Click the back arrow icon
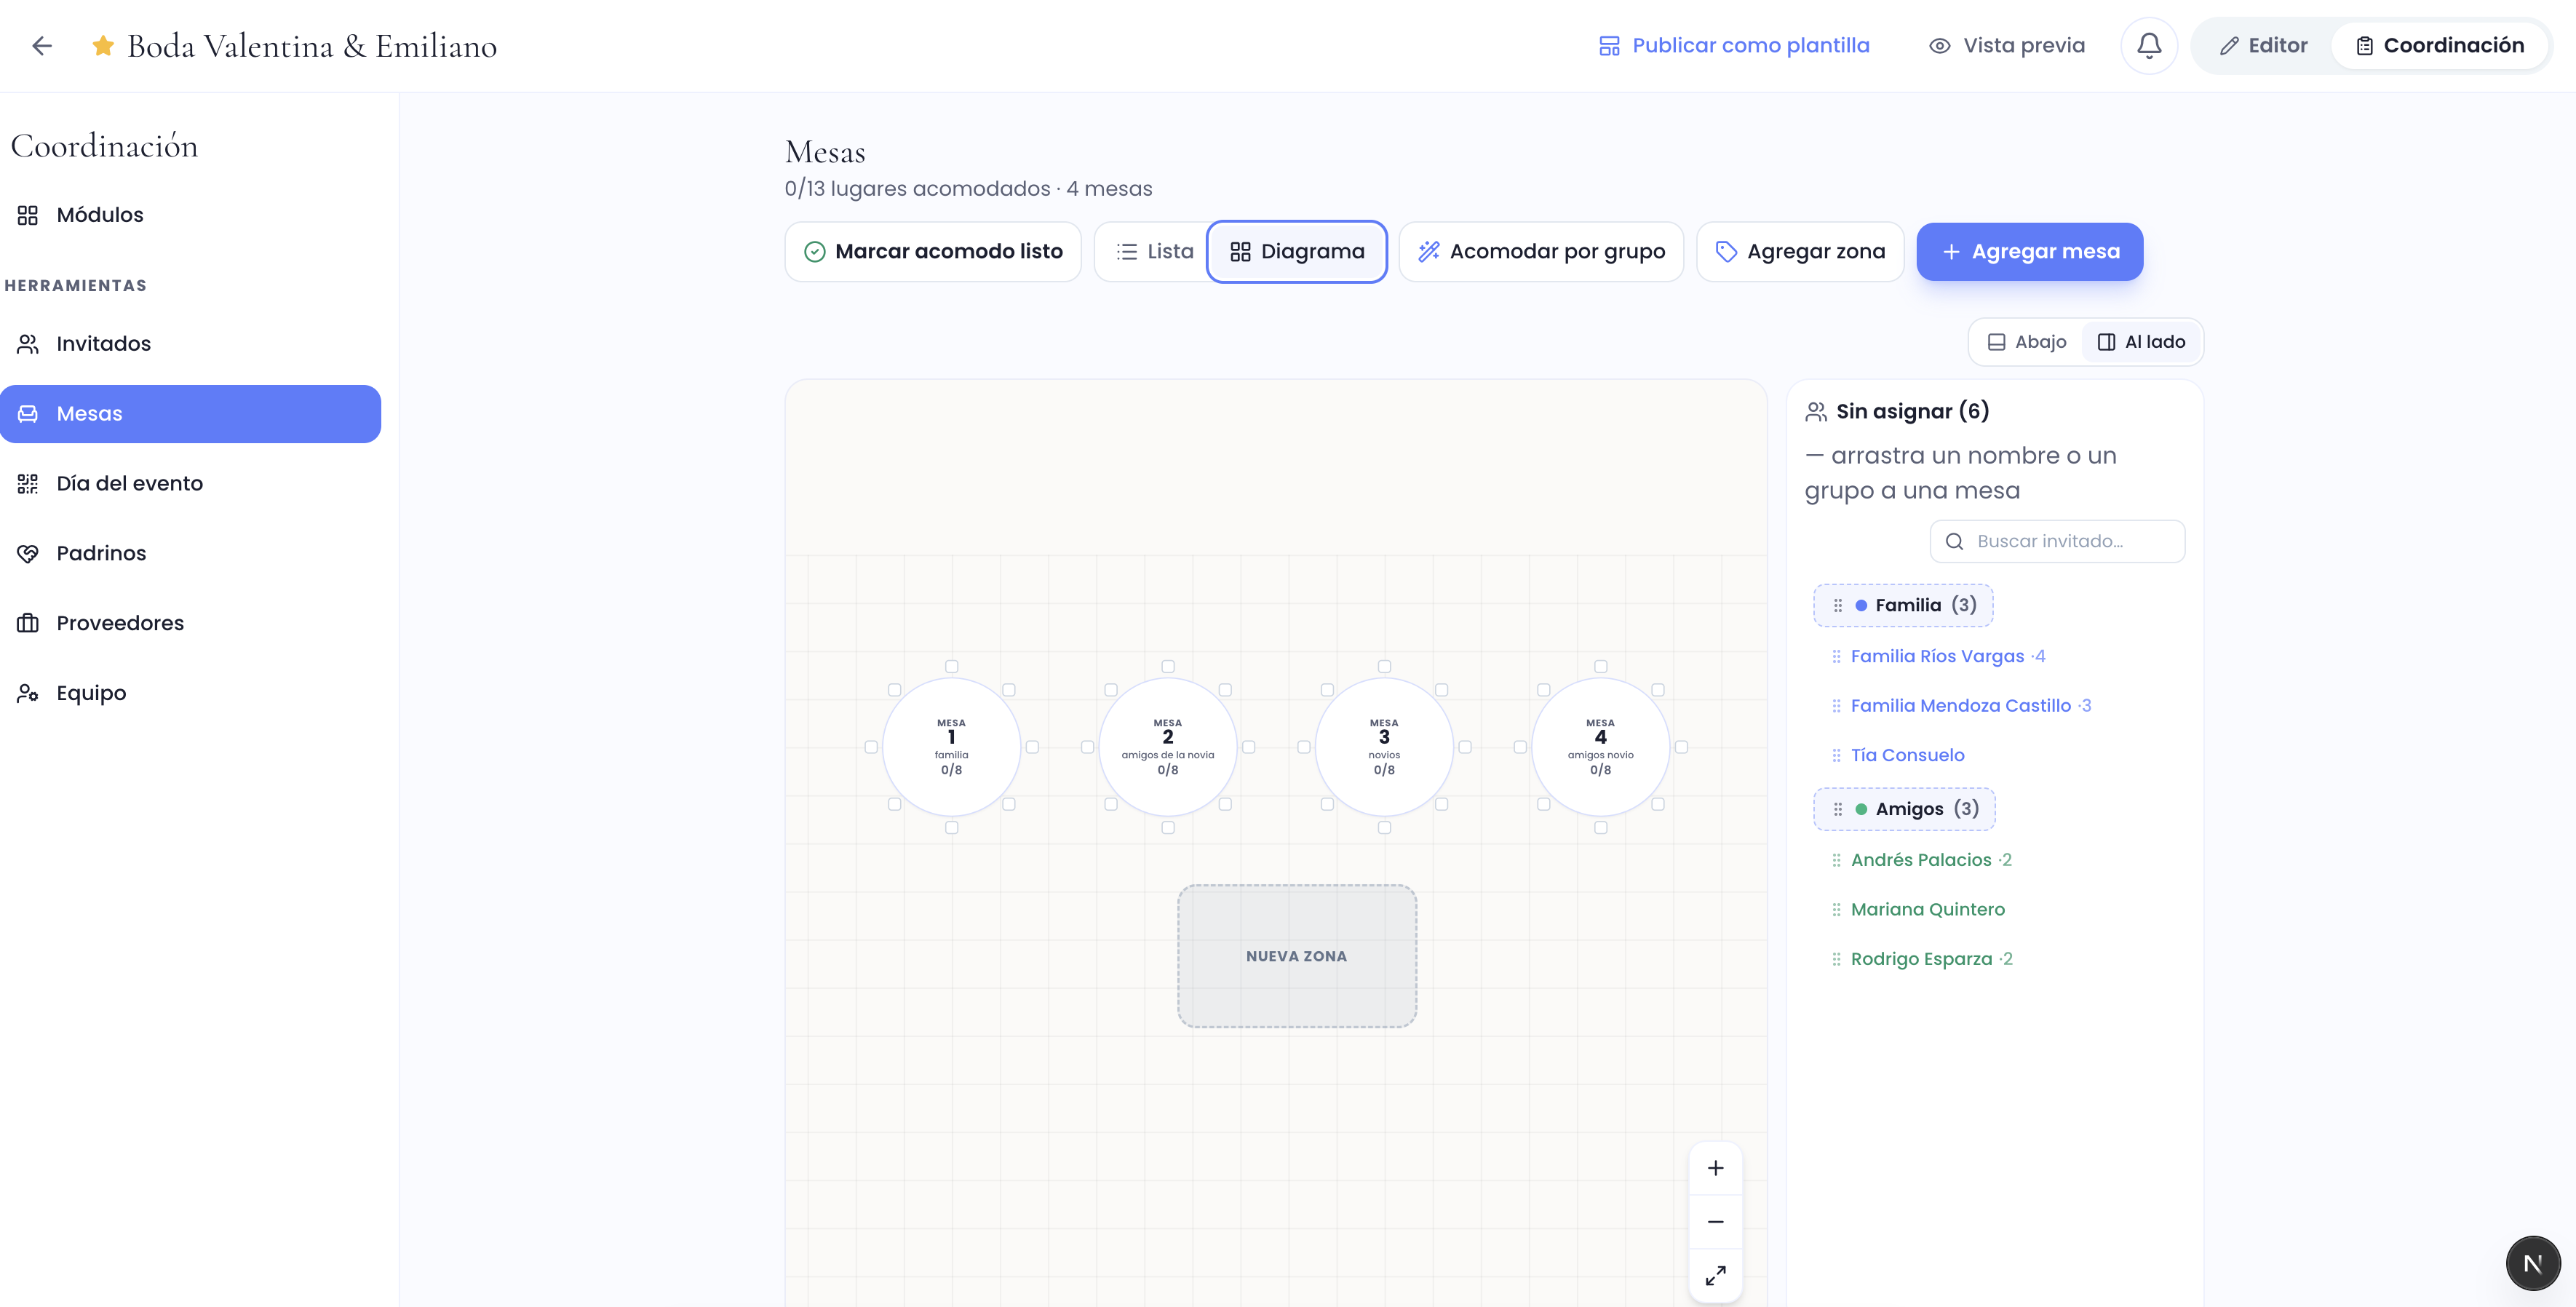Screen dimensions: 2576x1307 pos(42,46)
